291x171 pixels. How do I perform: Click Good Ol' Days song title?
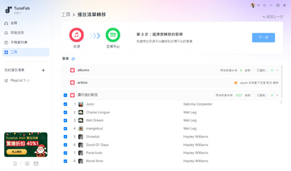click(97, 145)
